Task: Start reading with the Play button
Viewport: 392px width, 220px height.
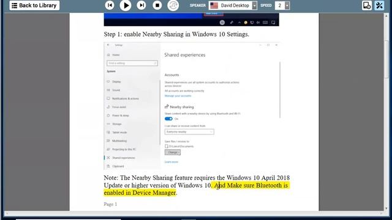Action: (x=126, y=5)
